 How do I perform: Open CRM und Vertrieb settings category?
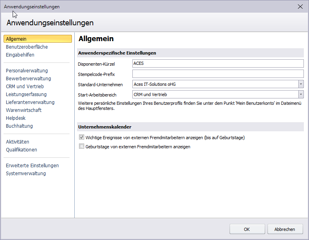pos(24,86)
